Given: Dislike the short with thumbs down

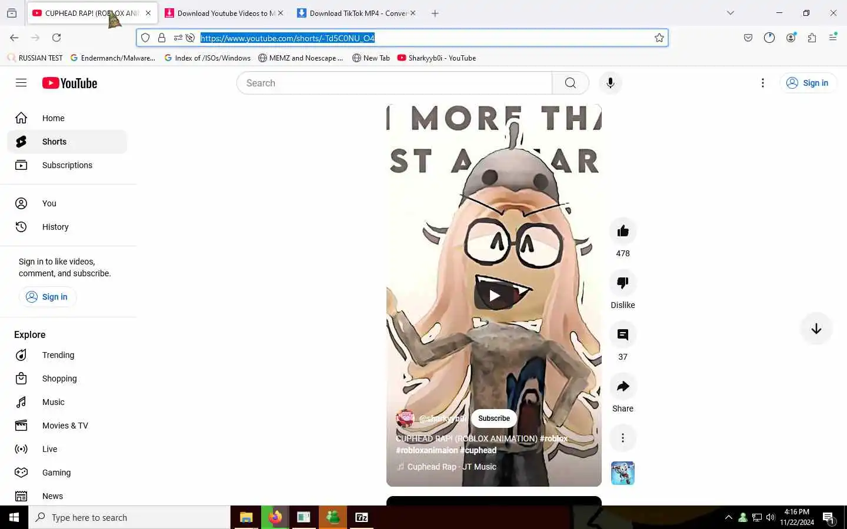Looking at the screenshot, I should pyautogui.click(x=623, y=283).
